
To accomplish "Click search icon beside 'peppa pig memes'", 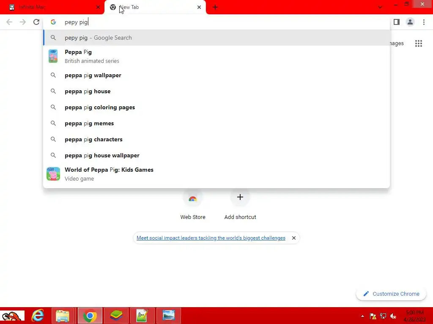I will [53, 123].
